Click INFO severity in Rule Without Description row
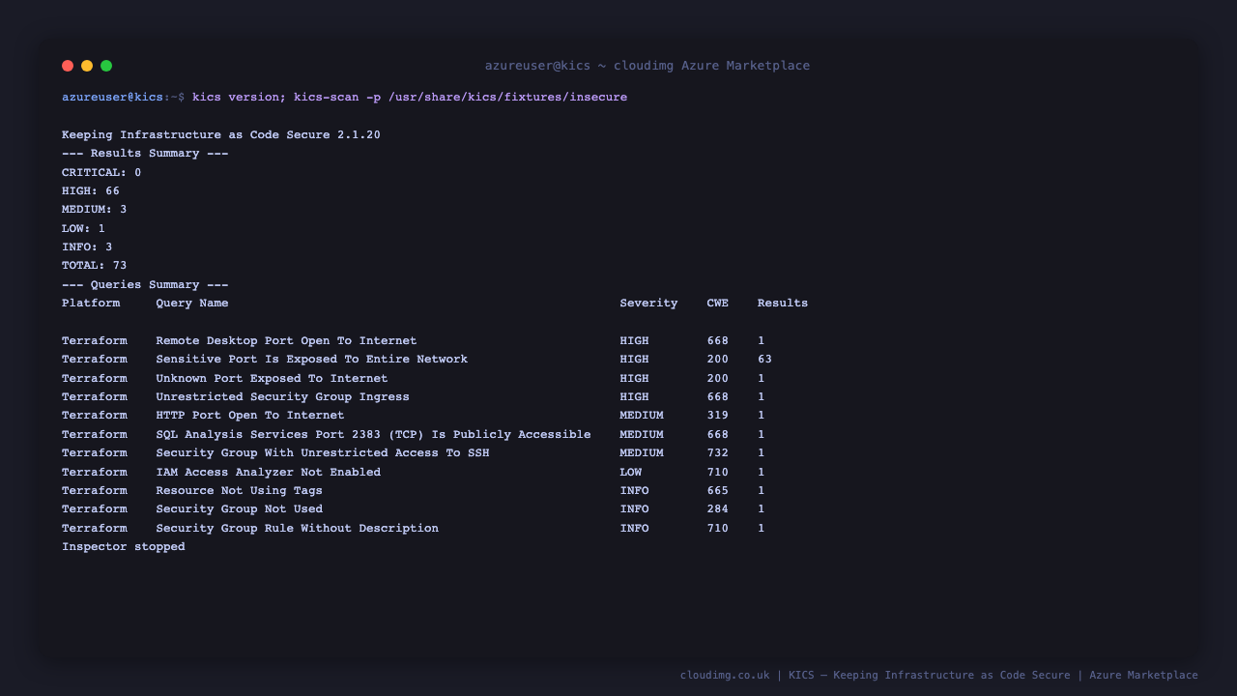Screen dimensions: 1237x696 coord(634,529)
